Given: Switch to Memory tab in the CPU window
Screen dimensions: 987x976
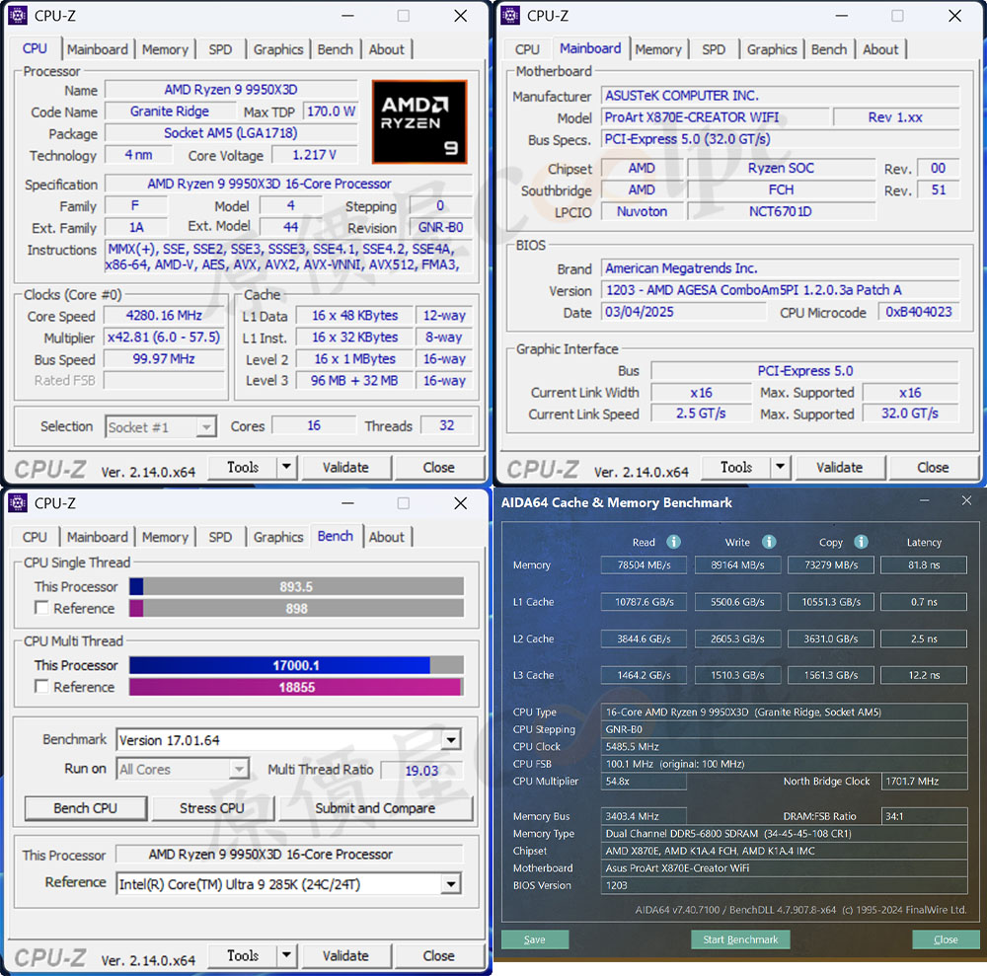Looking at the screenshot, I should [165, 49].
